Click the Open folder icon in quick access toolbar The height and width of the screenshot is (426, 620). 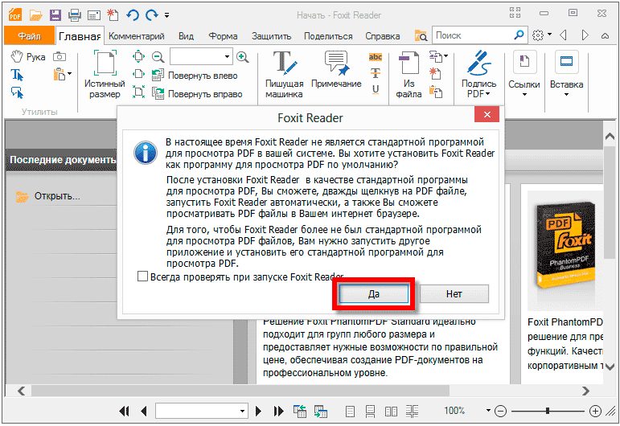[x=35, y=15]
